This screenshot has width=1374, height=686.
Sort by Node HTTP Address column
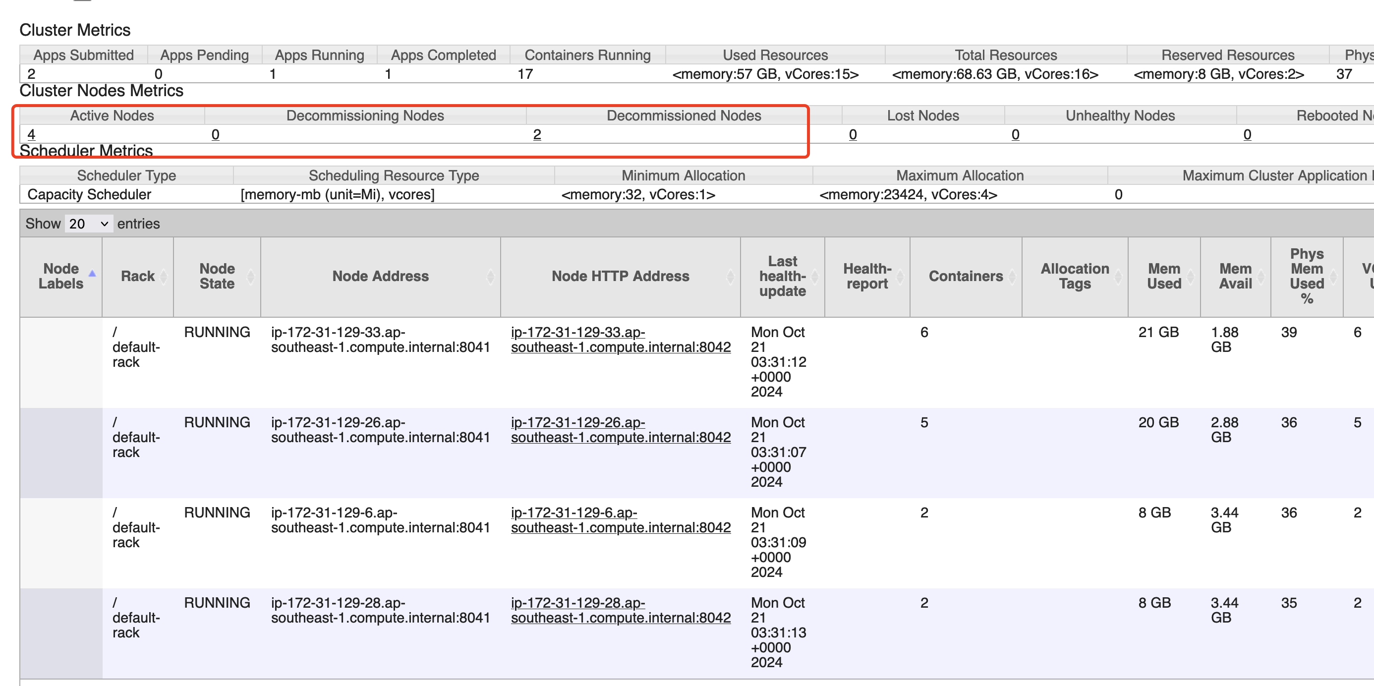[730, 276]
